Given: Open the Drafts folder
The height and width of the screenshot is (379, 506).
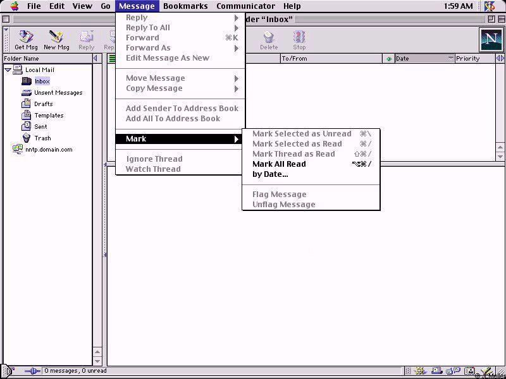Looking at the screenshot, I should [x=43, y=104].
